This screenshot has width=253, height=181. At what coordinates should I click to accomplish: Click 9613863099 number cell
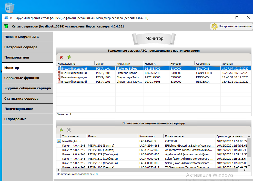pyautogui.click(x=156, y=69)
